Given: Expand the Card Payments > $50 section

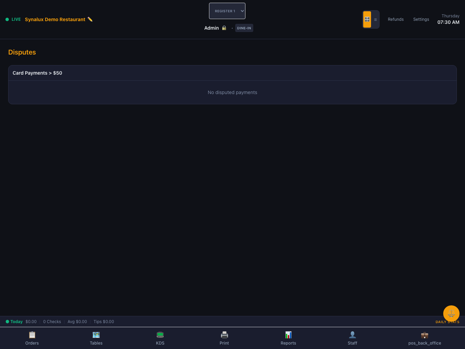Looking at the screenshot, I should [233, 73].
